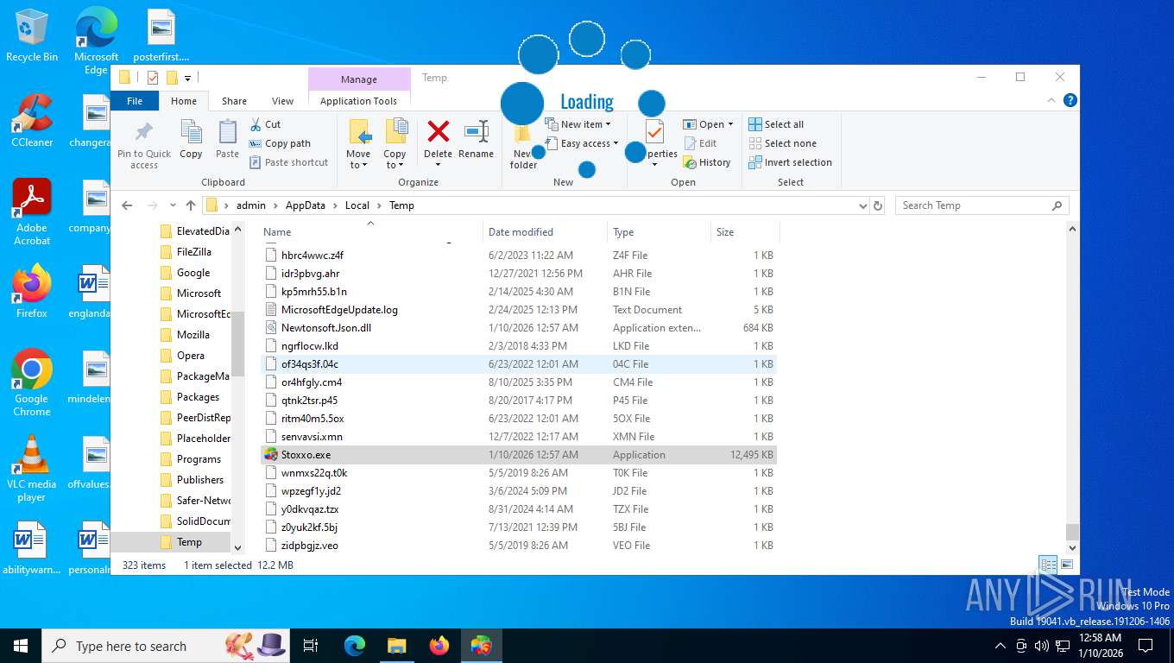Switch to Details view icon in status bar
Image resolution: width=1174 pixels, height=663 pixels.
(x=1048, y=565)
